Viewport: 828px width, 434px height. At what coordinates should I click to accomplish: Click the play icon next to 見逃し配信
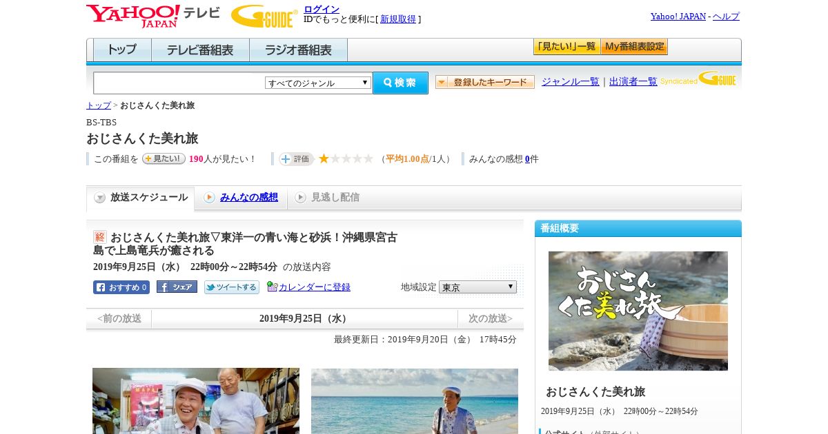pyautogui.click(x=300, y=198)
